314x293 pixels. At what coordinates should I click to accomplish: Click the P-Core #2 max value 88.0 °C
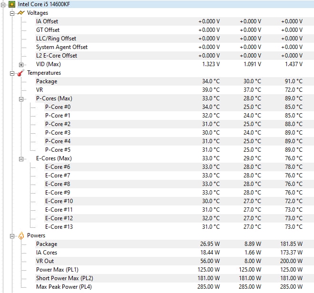294,124
